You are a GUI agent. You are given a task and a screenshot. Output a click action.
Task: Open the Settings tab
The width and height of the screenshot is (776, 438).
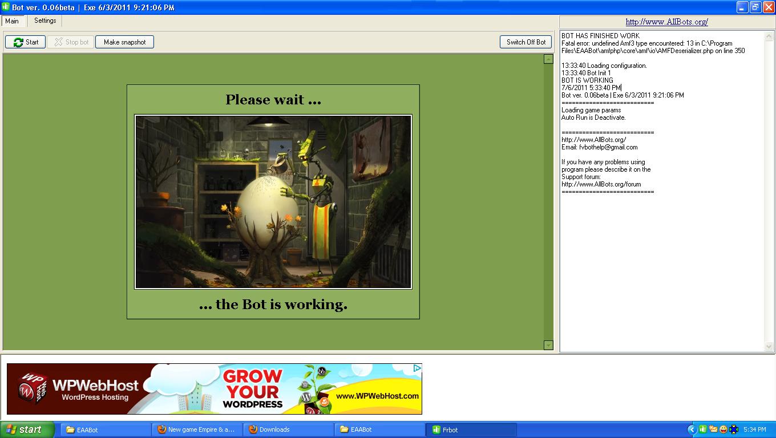pyautogui.click(x=45, y=21)
